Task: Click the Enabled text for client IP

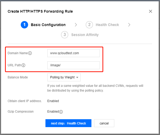Action: pos(53,101)
